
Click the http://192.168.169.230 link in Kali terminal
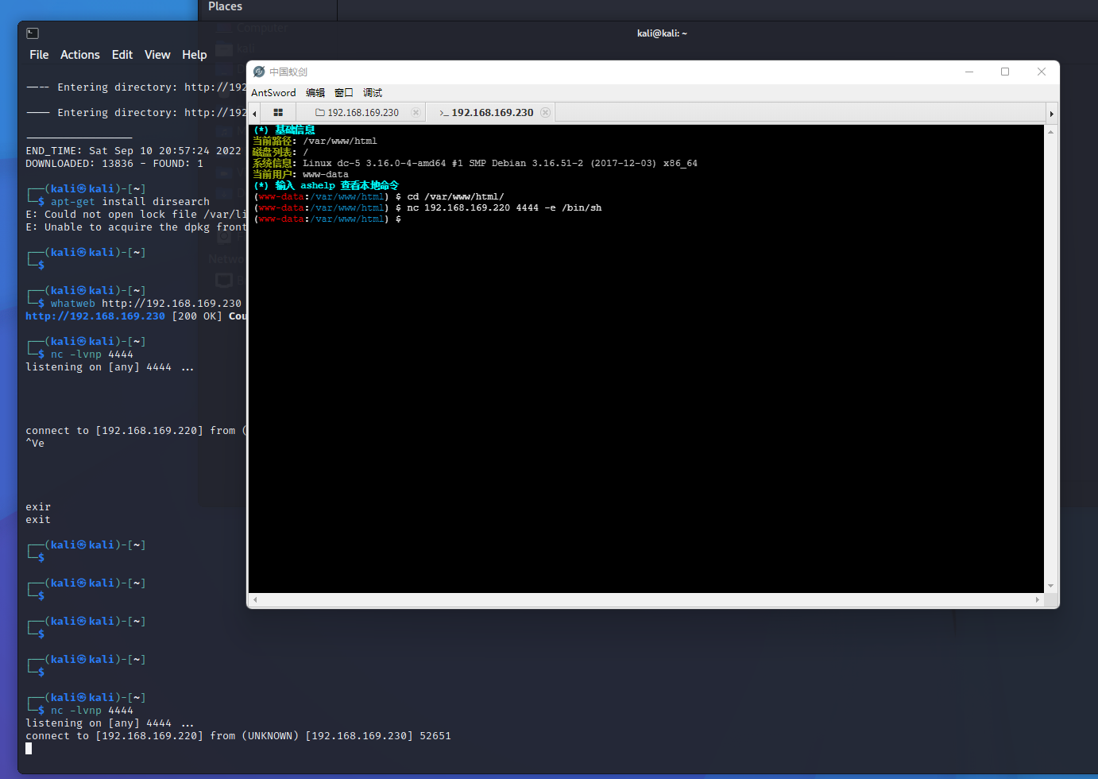point(95,316)
